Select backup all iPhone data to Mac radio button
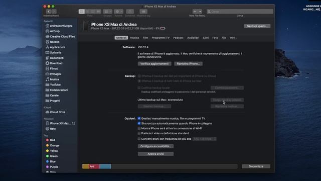Screen dimensions: 321x181 (x=139, y=81)
